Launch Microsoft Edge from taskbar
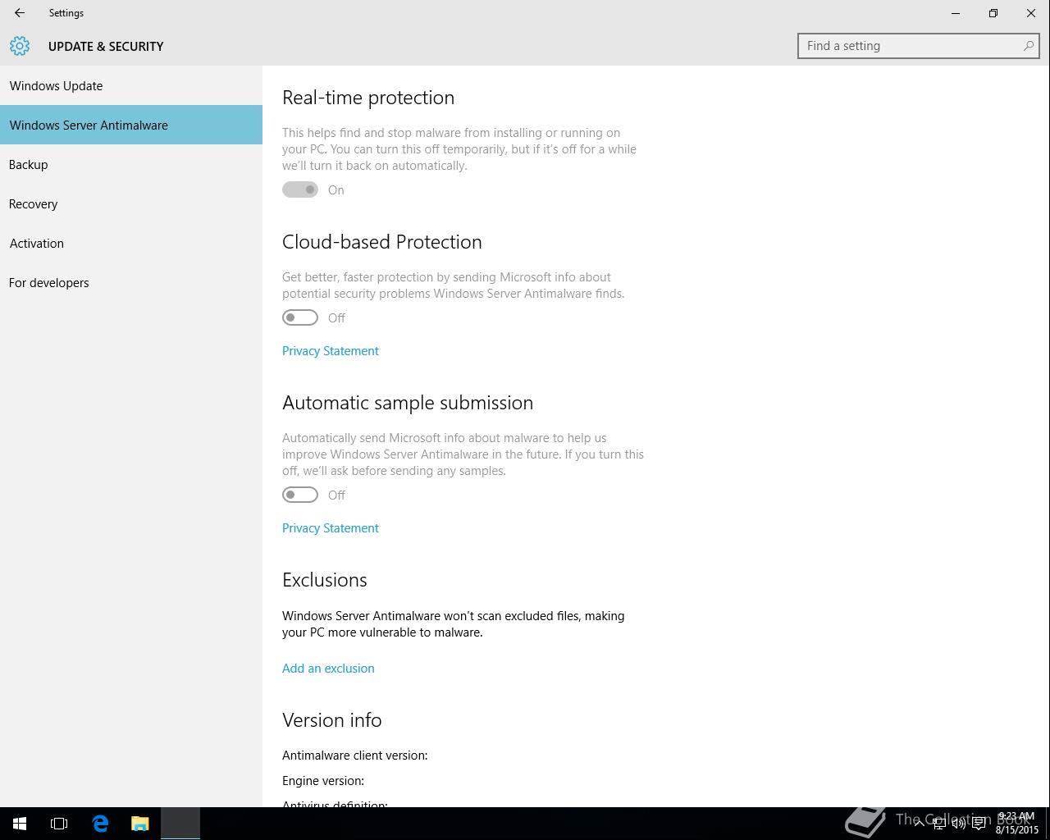 click(100, 823)
